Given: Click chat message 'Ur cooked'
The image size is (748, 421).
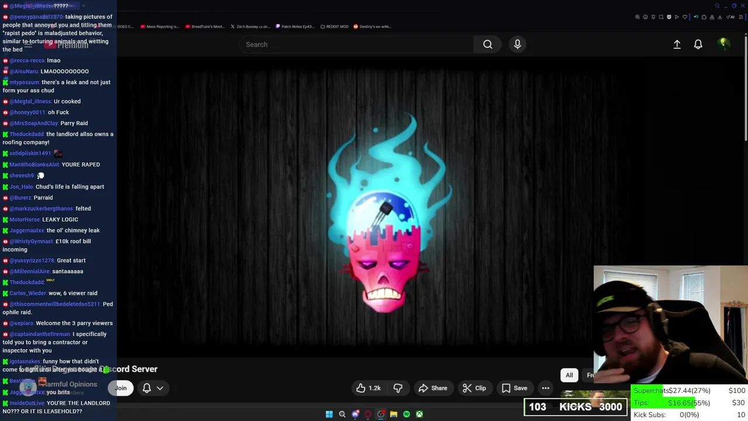Looking at the screenshot, I should tap(67, 102).
